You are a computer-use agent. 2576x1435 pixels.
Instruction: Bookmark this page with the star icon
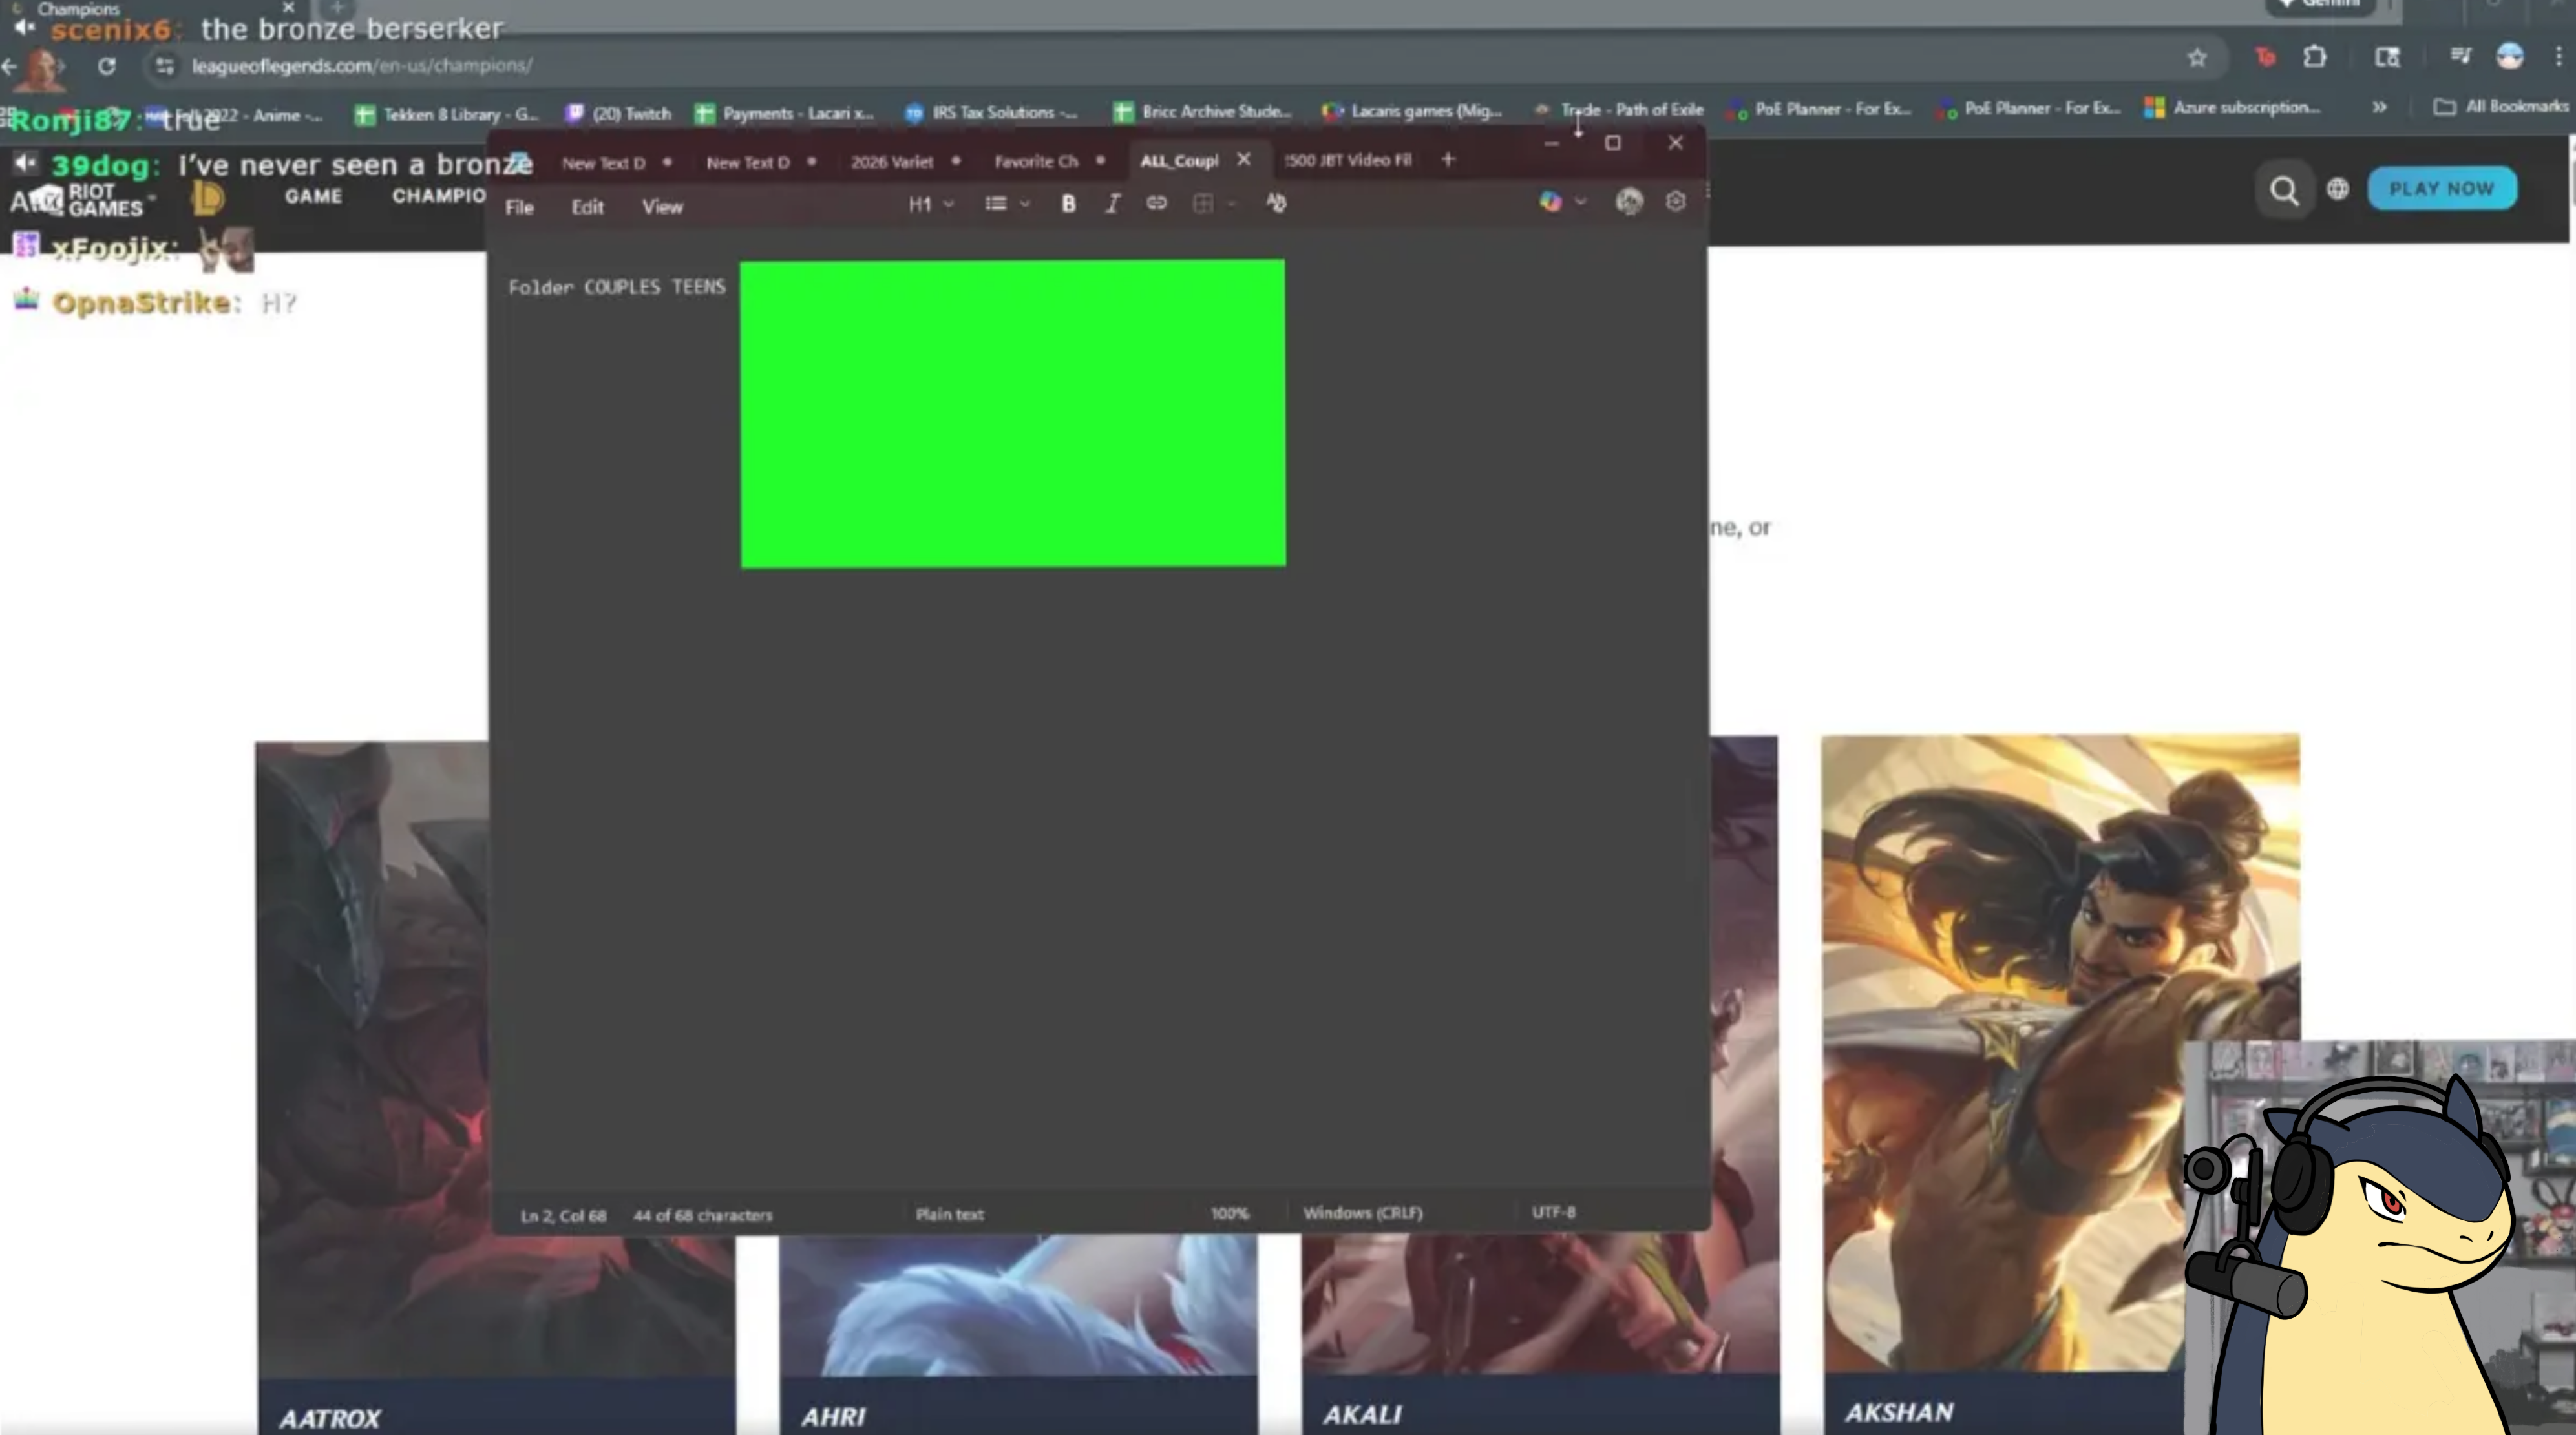click(x=2196, y=58)
